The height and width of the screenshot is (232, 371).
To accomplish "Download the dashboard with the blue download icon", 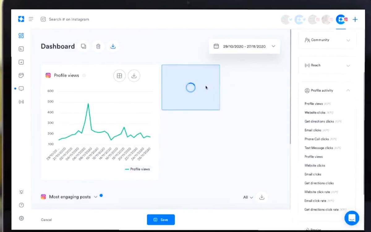I will coord(113,46).
